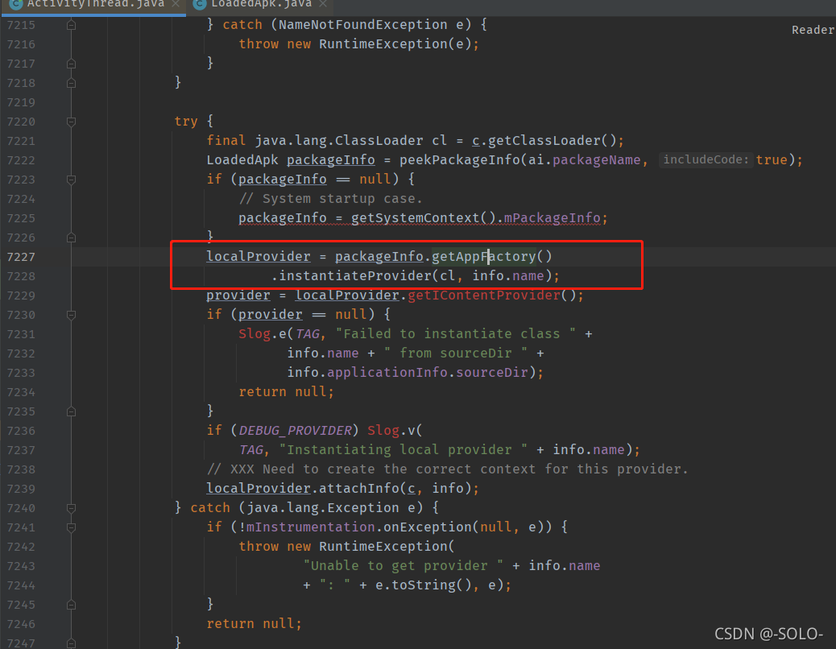This screenshot has height=649, width=836.
Task: Collapse provider null check at line 7230
Action: (x=71, y=315)
